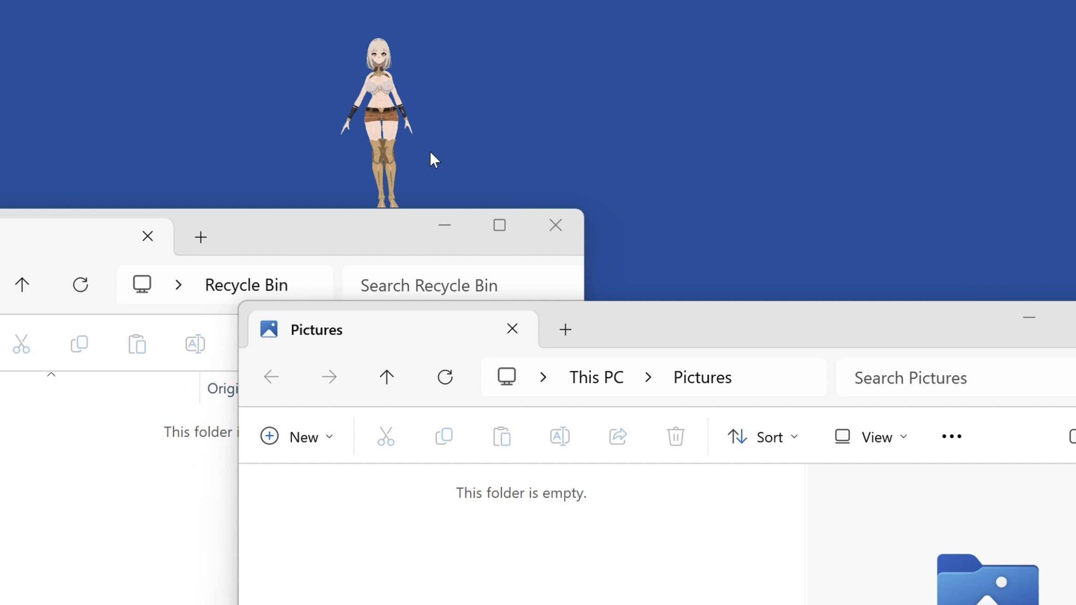Open a new tab in the Recycle Bin window

click(201, 237)
